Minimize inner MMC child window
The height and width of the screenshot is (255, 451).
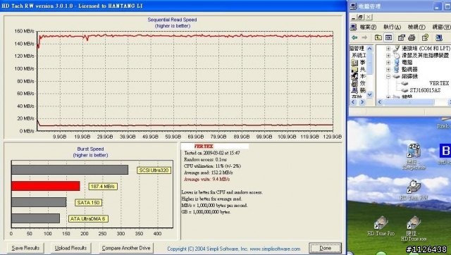(354, 17)
